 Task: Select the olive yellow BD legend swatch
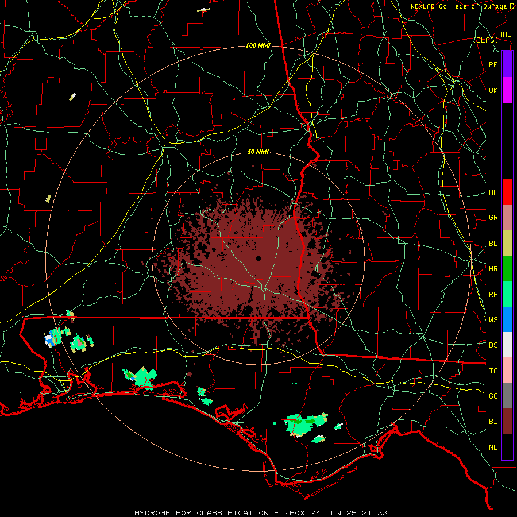(x=507, y=244)
